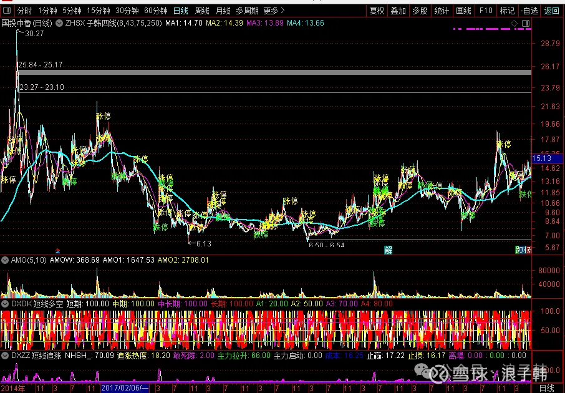Click the AMO2: 2708.01 value
Viewport: 565px width, 393px height.
pos(183,260)
